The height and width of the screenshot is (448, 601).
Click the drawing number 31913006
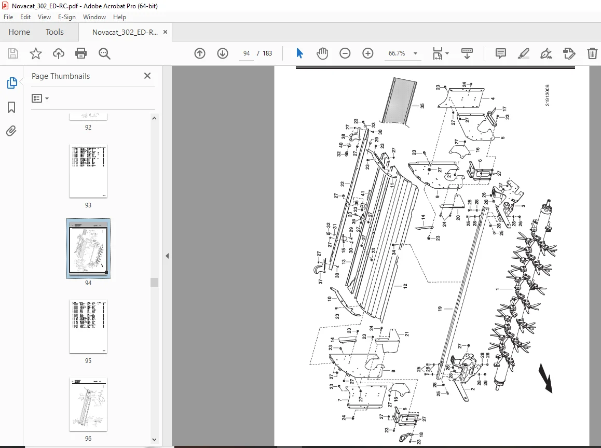[x=548, y=95]
